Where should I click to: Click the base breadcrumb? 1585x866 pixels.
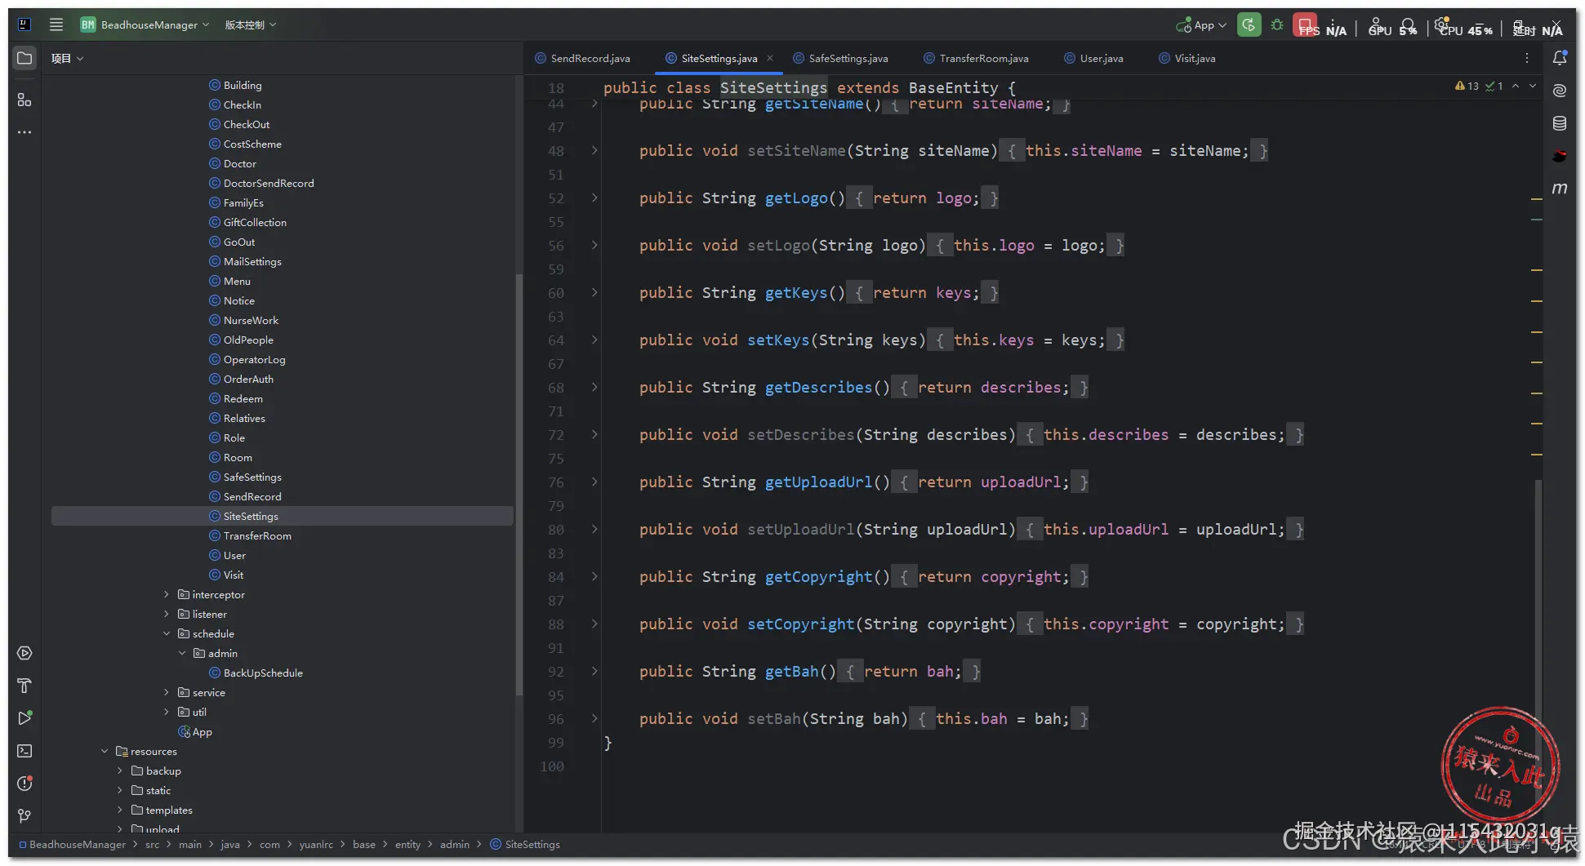pos(364,844)
